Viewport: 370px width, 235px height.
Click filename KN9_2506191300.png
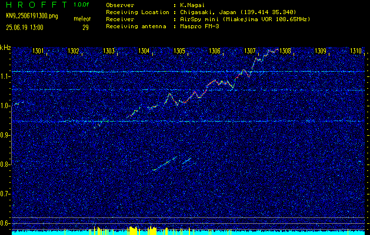[32, 16]
